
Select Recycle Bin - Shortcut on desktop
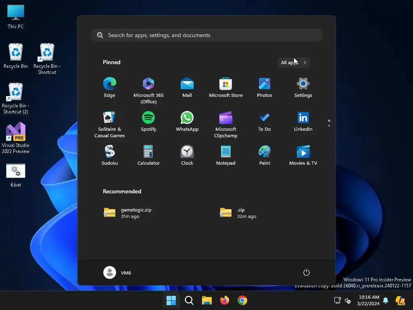(47, 59)
